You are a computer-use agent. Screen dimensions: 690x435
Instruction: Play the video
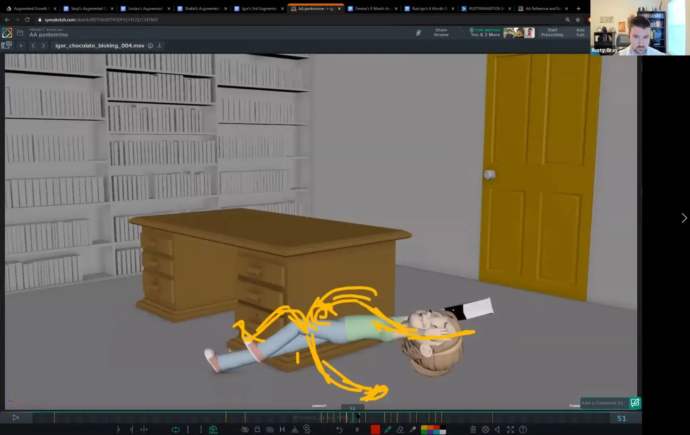pyautogui.click(x=16, y=418)
